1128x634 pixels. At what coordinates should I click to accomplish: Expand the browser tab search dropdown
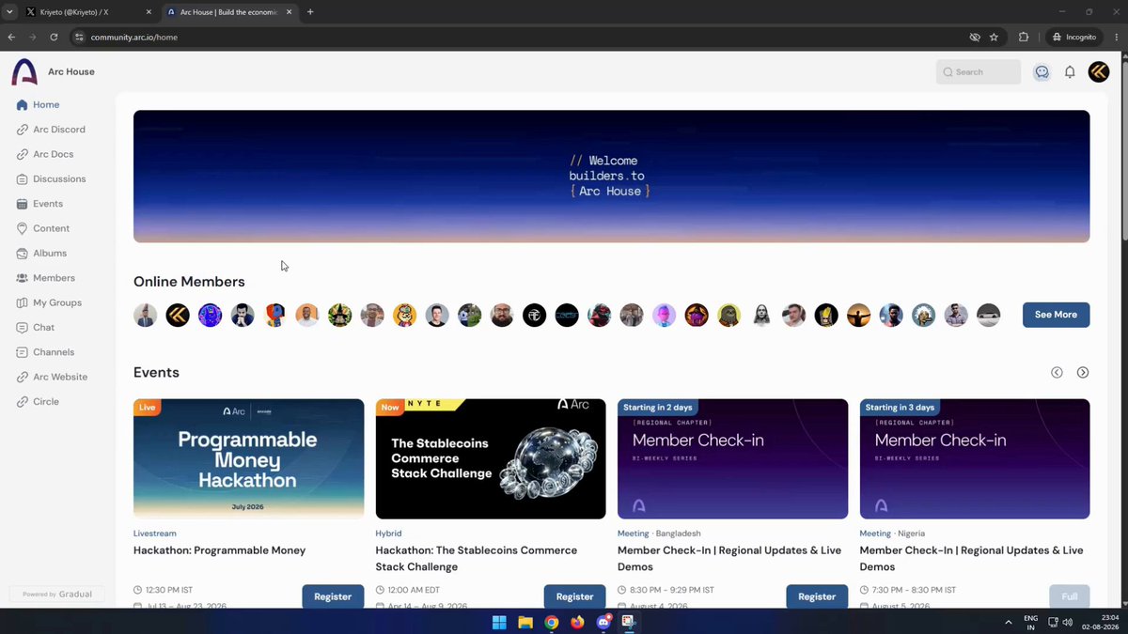(9, 12)
